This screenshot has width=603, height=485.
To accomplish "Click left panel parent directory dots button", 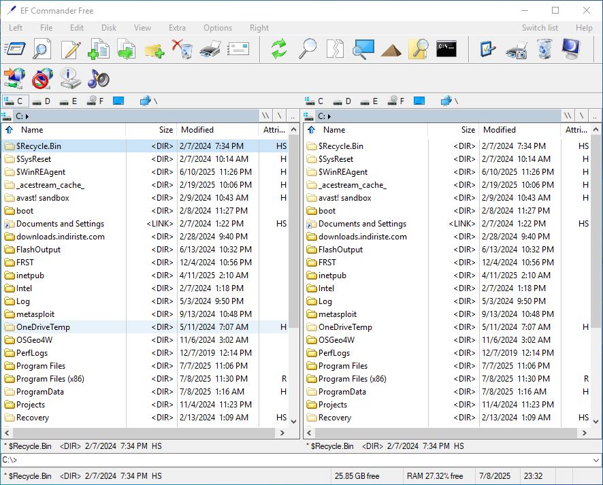I will [293, 116].
